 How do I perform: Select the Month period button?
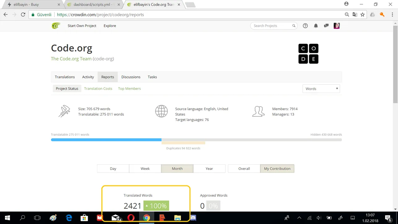pos(177,169)
